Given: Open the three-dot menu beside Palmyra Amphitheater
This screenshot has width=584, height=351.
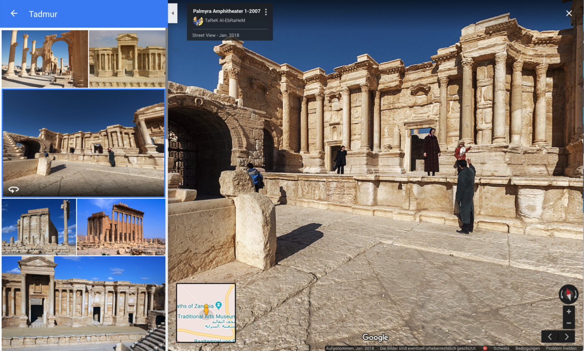Looking at the screenshot, I should click(x=266, y=12).
